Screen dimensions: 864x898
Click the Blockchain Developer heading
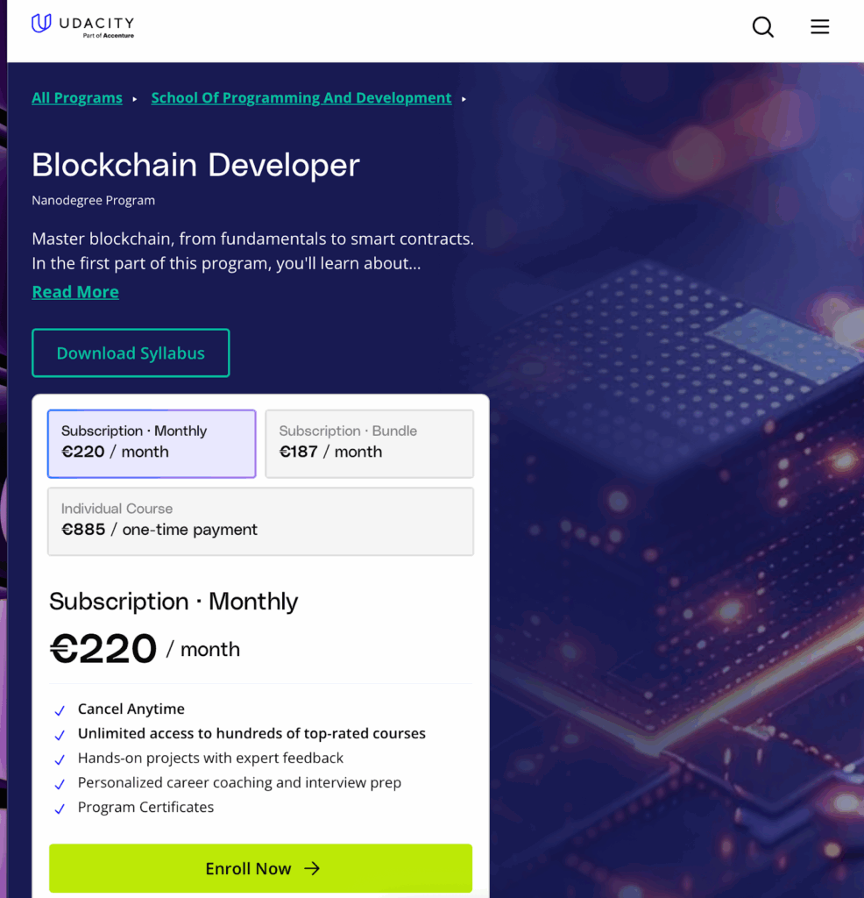(x=195, y=165)
